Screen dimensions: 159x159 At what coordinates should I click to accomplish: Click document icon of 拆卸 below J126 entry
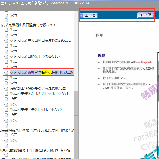coord(7,78)
